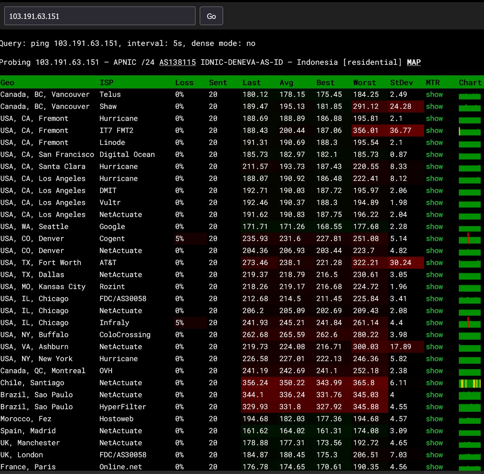
Task: Show MTR for London FDC/AS30058
Action: coord(435,455)
